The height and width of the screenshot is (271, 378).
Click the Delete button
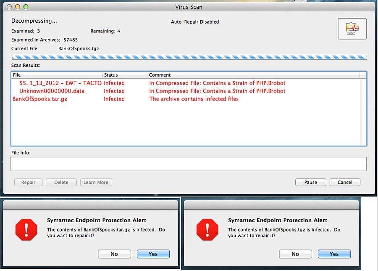(61, 182)
